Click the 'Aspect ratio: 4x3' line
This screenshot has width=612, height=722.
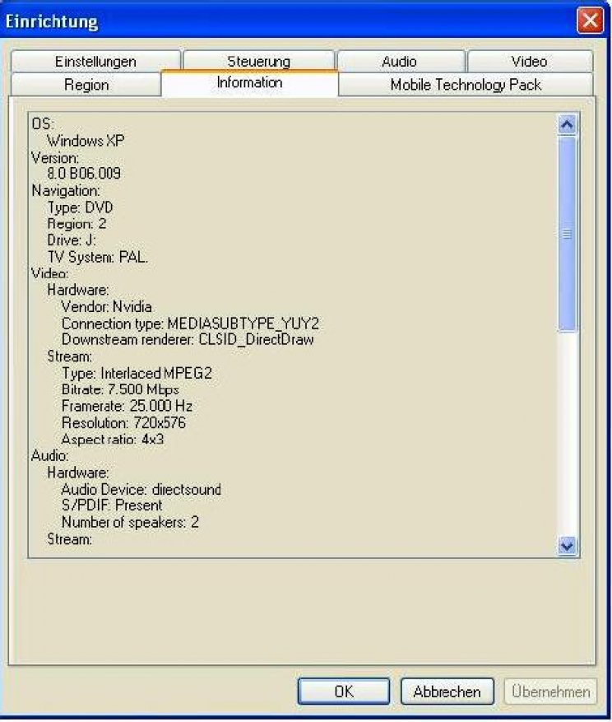(x=112, y=440)
